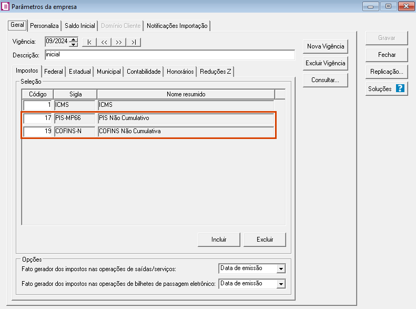
Task: Go to first vigência with |< button
Action: 89,42
